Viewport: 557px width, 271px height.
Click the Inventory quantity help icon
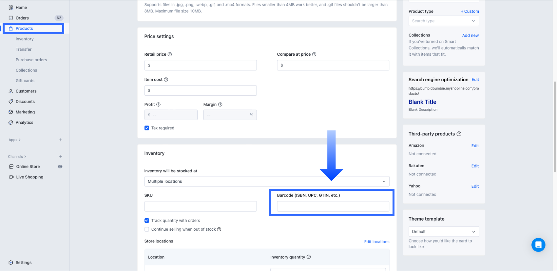click(x=309, y=257)
